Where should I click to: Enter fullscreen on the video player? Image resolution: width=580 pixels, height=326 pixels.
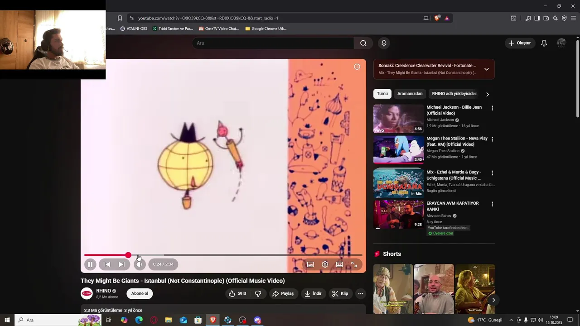click(x=354, y=264)
